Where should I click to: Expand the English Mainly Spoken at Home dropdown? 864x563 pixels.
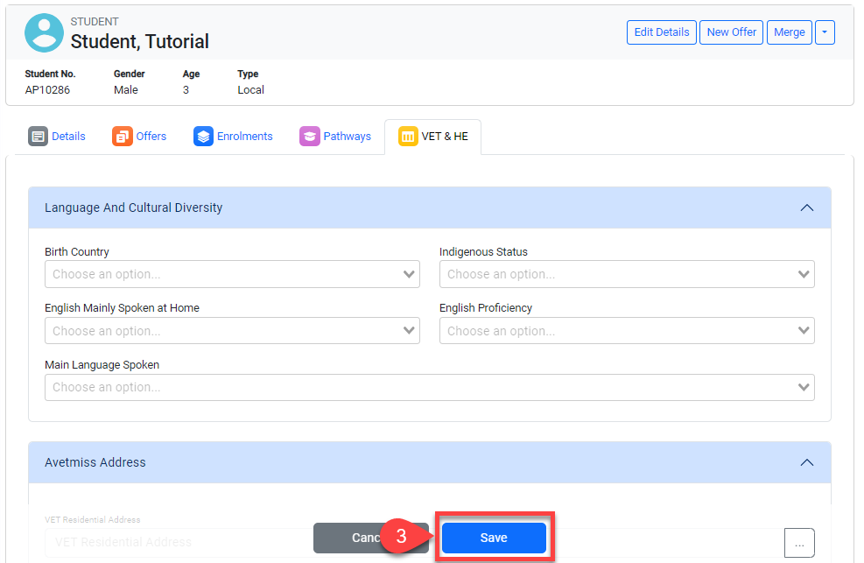(x=232, y=331)
